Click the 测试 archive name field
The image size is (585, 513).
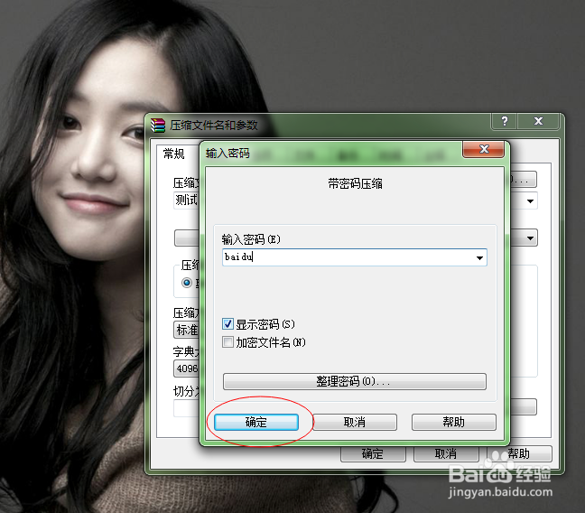click(x=187, y=201)
